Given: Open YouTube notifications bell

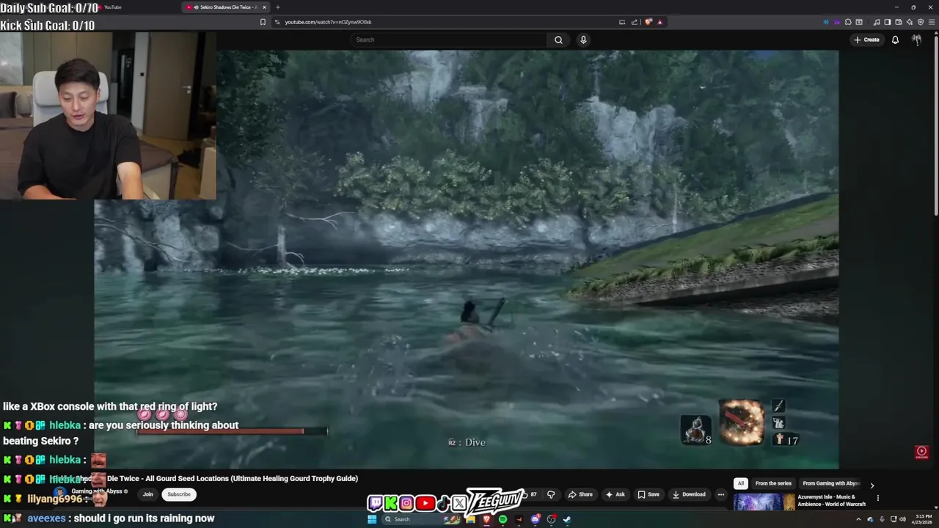Looking at the screenshot, I should tap(895, 40).
